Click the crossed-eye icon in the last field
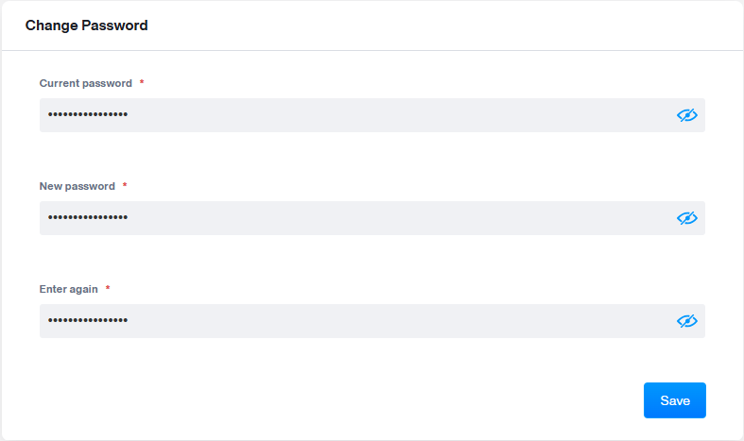 pos(686,321)
